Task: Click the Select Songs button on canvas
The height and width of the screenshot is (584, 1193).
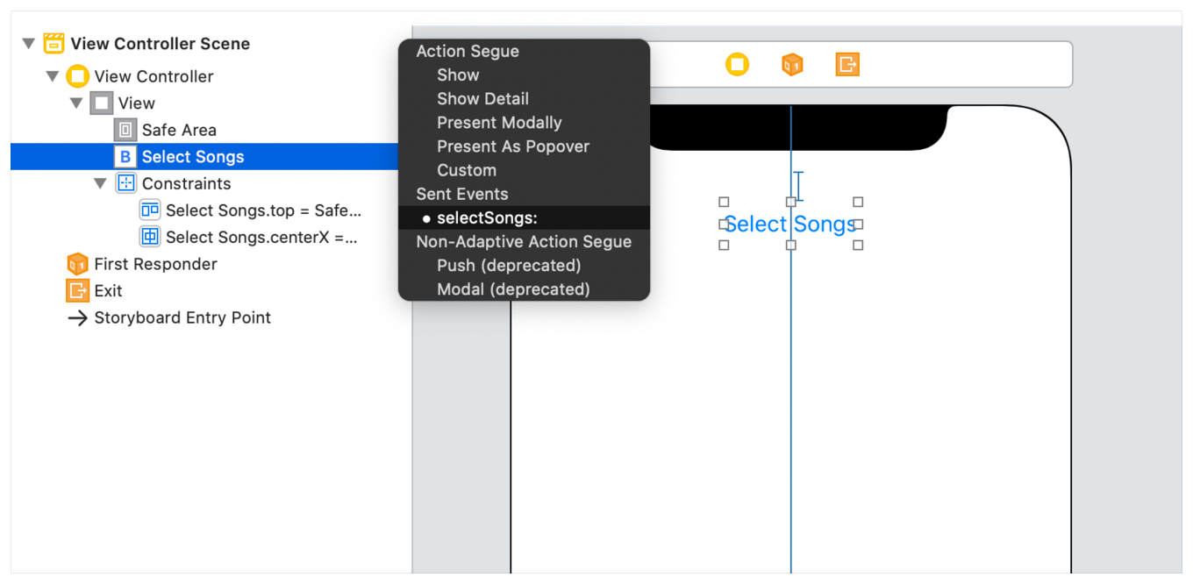Action: 789,224
